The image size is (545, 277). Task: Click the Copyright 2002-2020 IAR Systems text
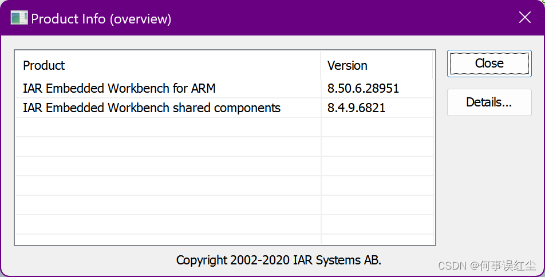[279, 260]
